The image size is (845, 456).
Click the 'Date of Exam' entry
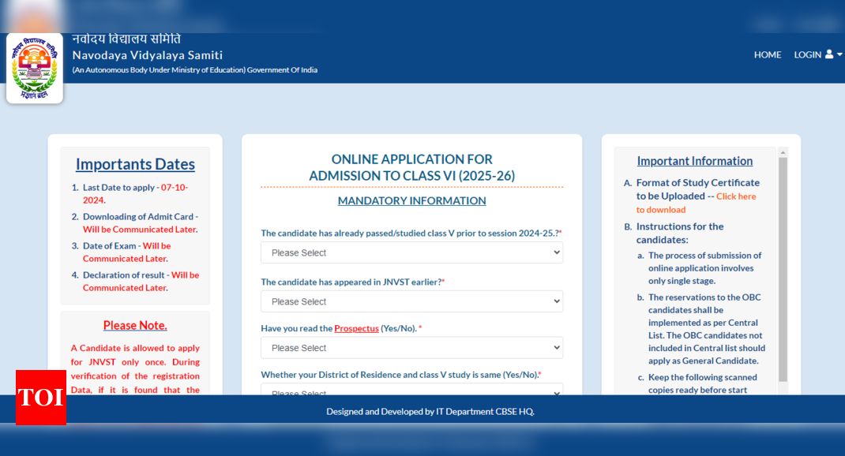tap(126, 252)
